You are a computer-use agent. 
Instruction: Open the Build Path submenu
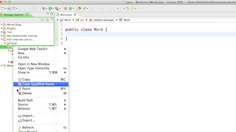(x=41, y=100)
